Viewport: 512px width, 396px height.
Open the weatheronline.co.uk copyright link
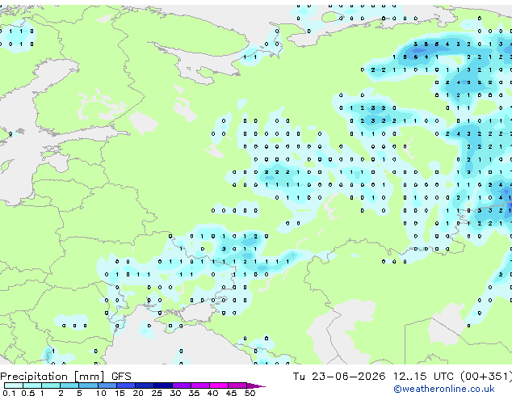pyautogui.click(x=444, y=389)
